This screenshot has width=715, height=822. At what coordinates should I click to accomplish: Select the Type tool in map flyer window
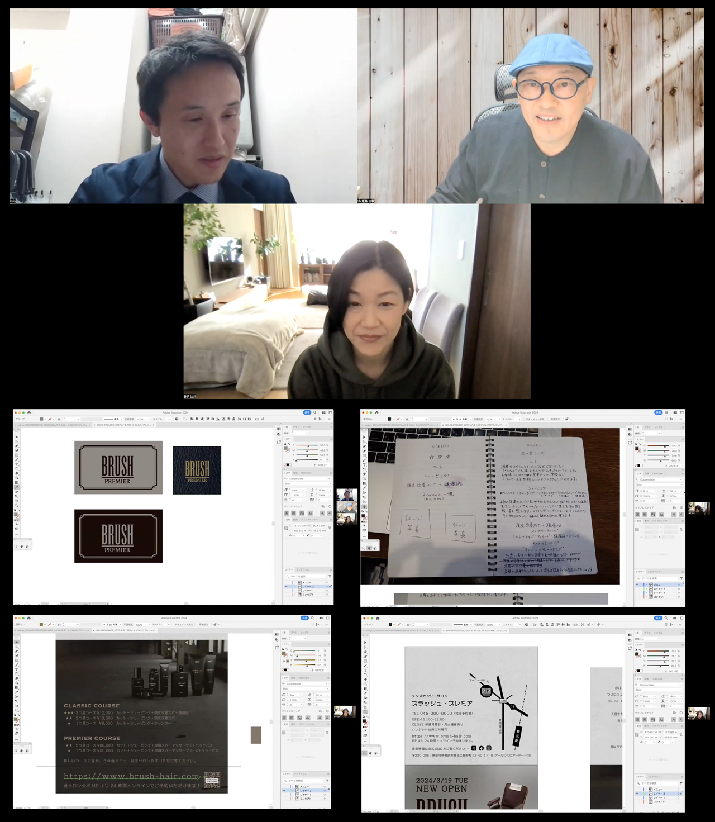click(365, 671)
